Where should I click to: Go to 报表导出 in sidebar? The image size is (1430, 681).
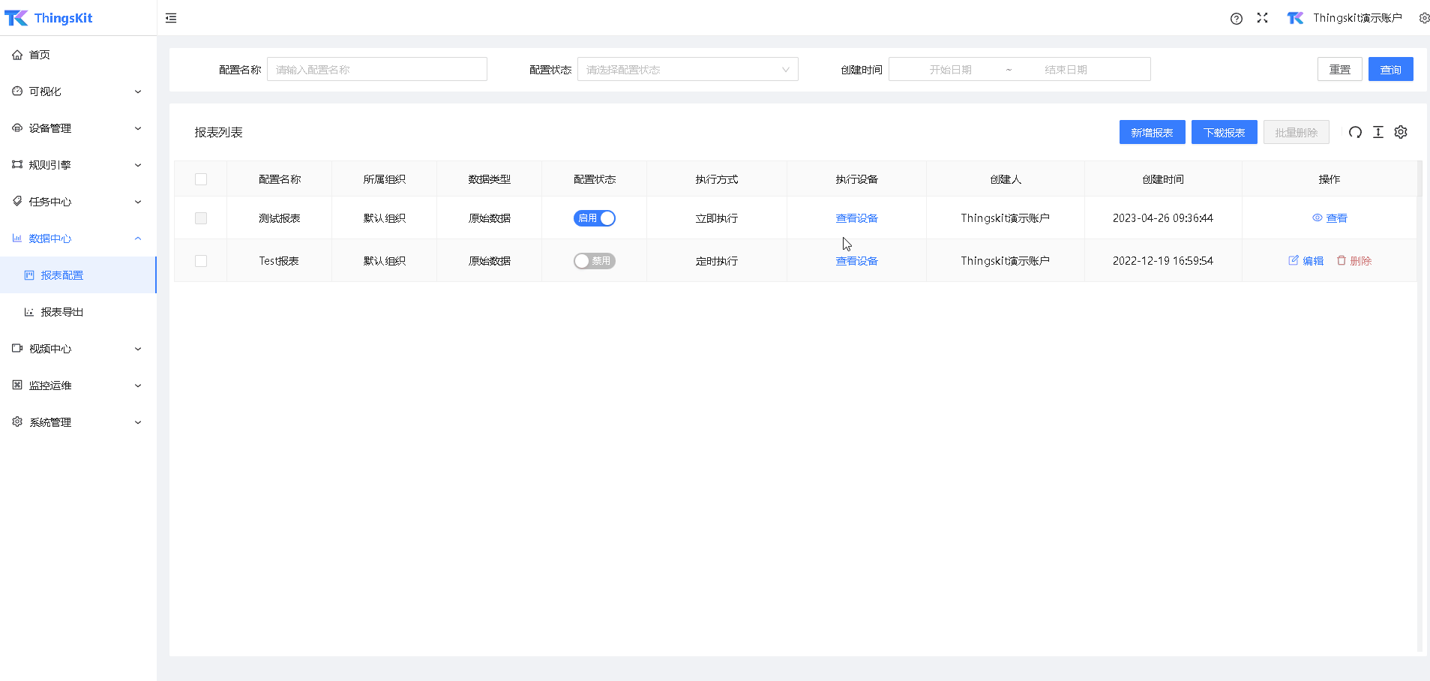[x=62, y=312]
